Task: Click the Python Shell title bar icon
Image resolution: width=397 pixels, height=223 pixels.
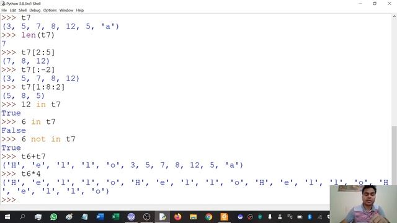Action: (3, 4)
